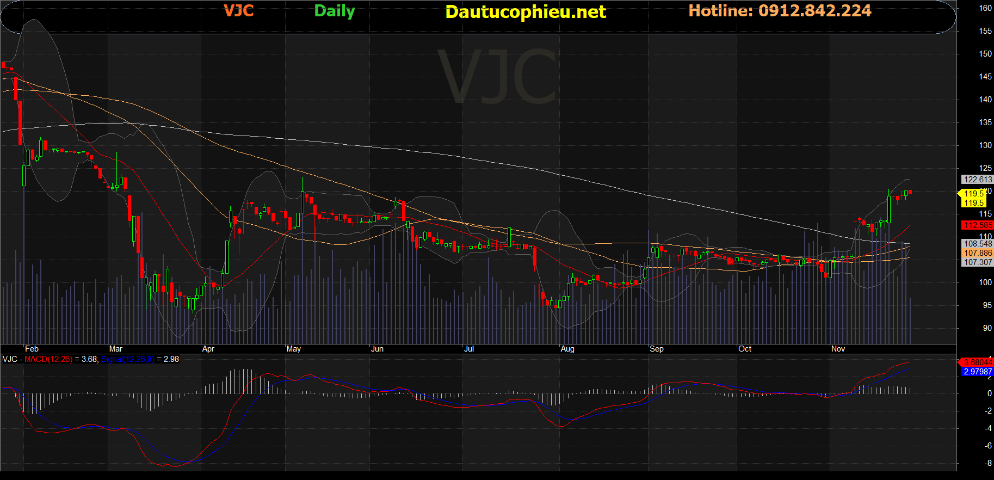Image resolution: width=994 pixels, height=480 pixels.
Task: Click the May marker on time axis
Action: [293, 349]
